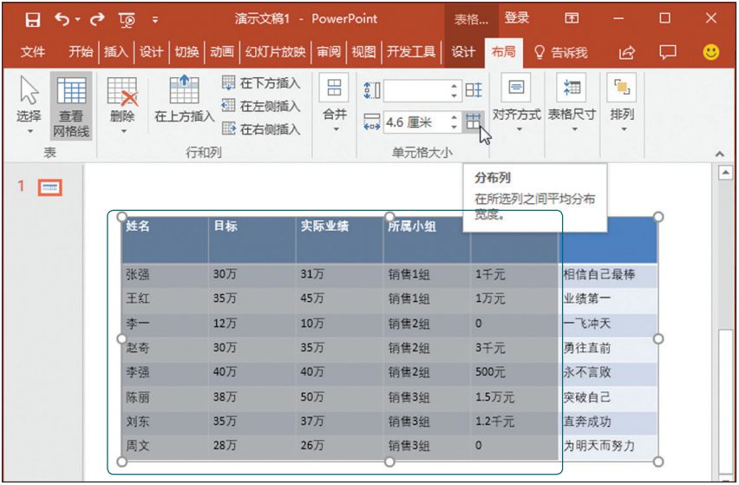Open the undo history dropdown arrow
Viewport: 739px width, 485px height.
[x=78, y=20]
